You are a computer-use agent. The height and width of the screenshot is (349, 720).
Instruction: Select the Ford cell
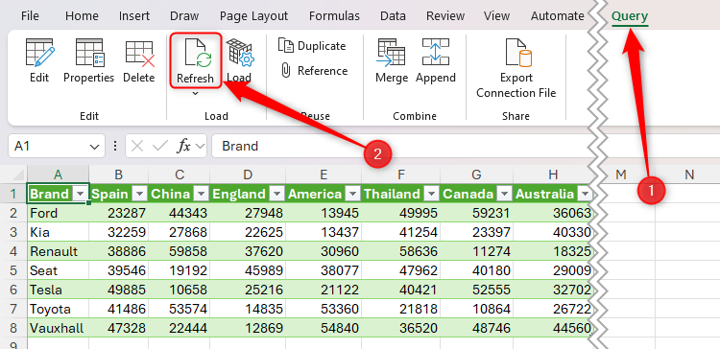click(x=58, y=213)
